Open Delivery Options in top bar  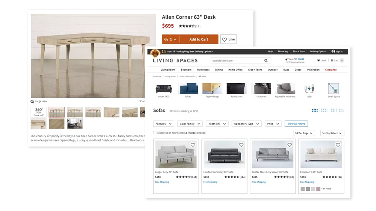tap(318, 51)
